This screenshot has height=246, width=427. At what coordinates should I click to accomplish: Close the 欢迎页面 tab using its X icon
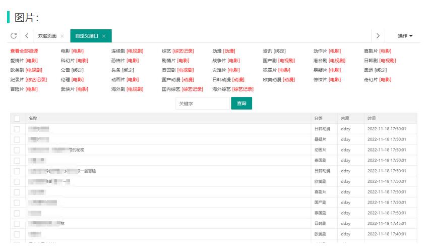[x=62, y=36]
